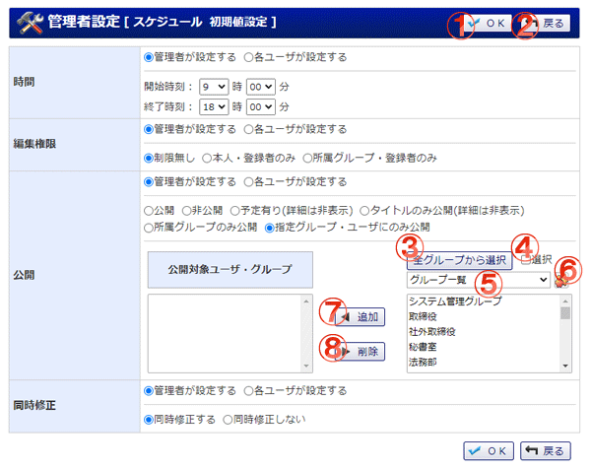Click the bottom OK button

tap(489, 451)
